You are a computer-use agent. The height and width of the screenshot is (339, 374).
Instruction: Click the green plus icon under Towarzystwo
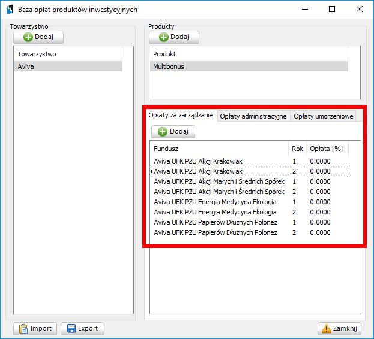click(28, 37)
